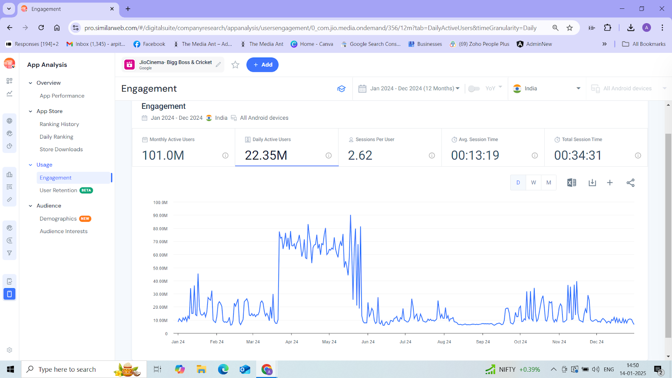Open info tooltip for Sessions Per User
The image size is (672, 378).
tap(432, 155)
